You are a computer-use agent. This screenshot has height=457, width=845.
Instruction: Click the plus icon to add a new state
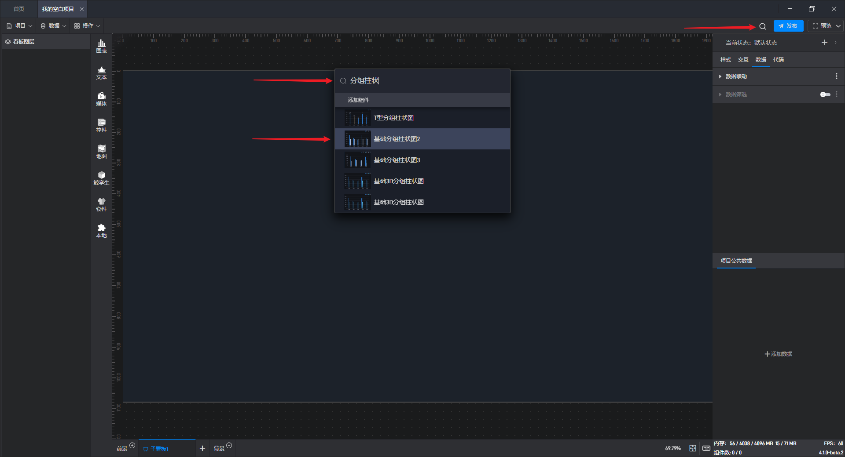pos(824,43)
